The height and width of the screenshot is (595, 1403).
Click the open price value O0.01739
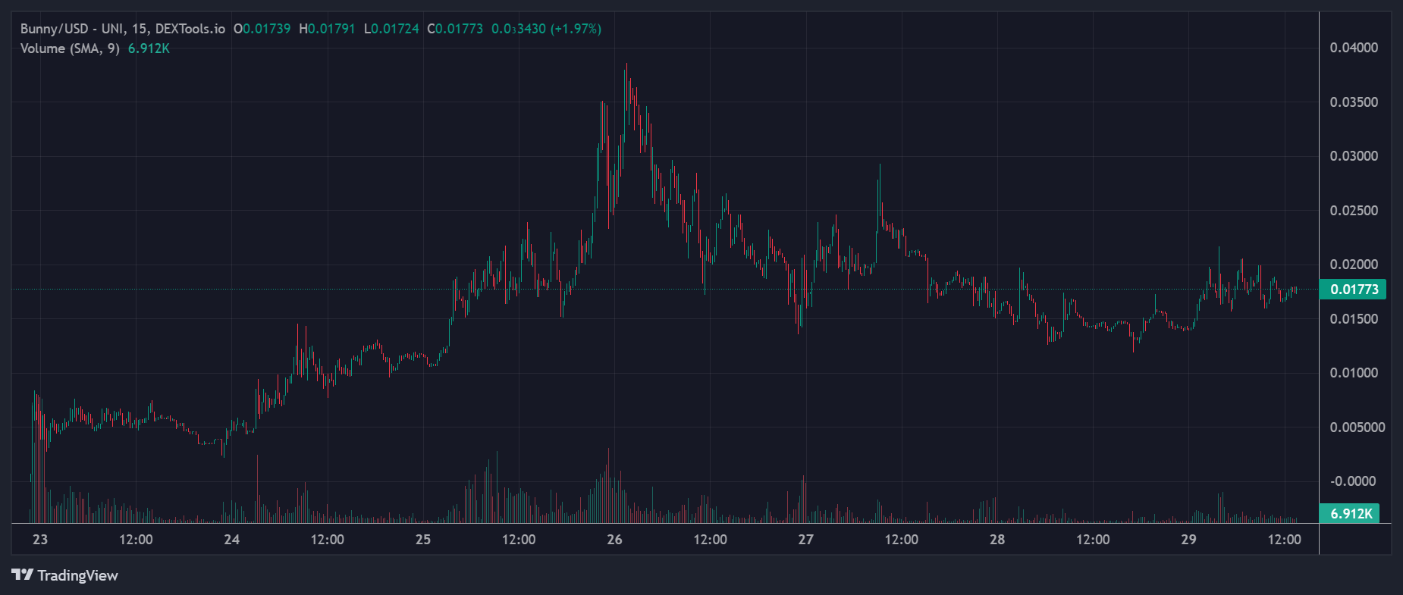[x=262, y=29]
